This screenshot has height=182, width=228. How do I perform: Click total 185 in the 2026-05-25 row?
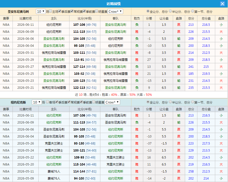pos(191,73)
